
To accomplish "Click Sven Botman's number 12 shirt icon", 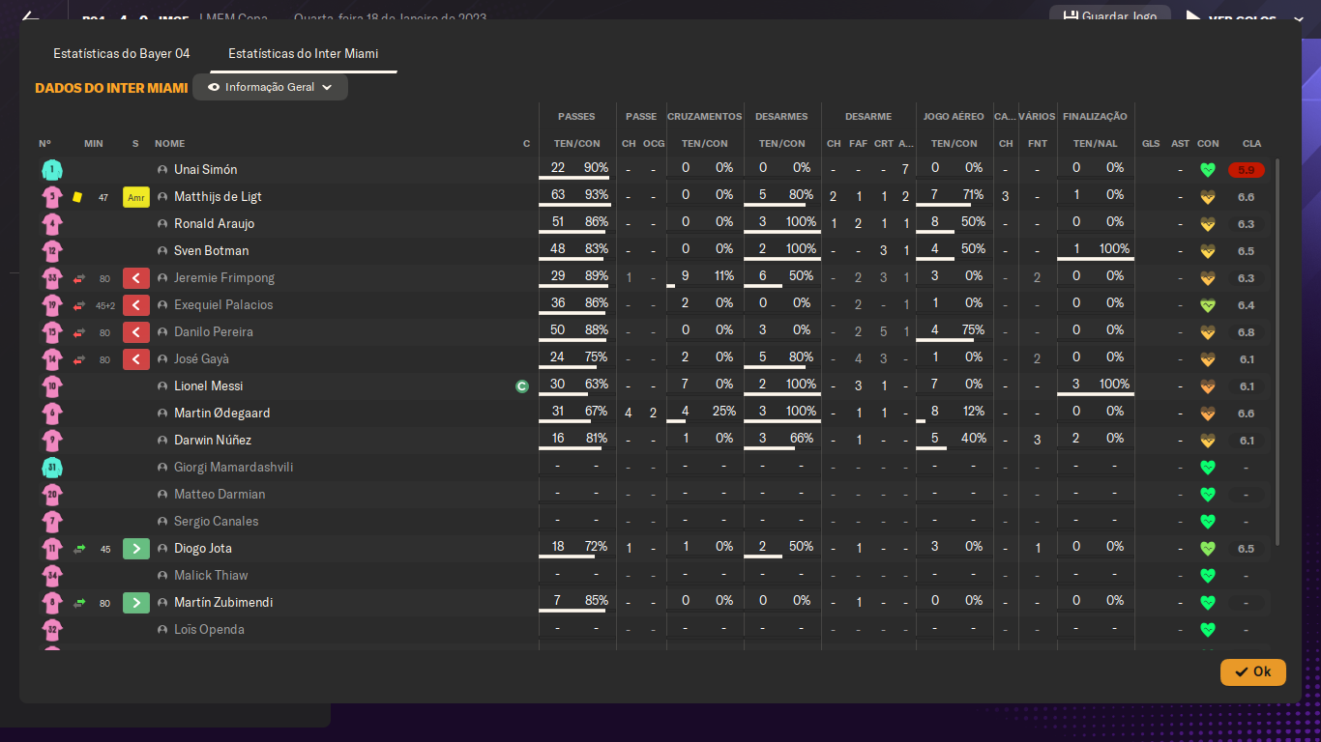I will pyautogui.click(x=52, y=251).
